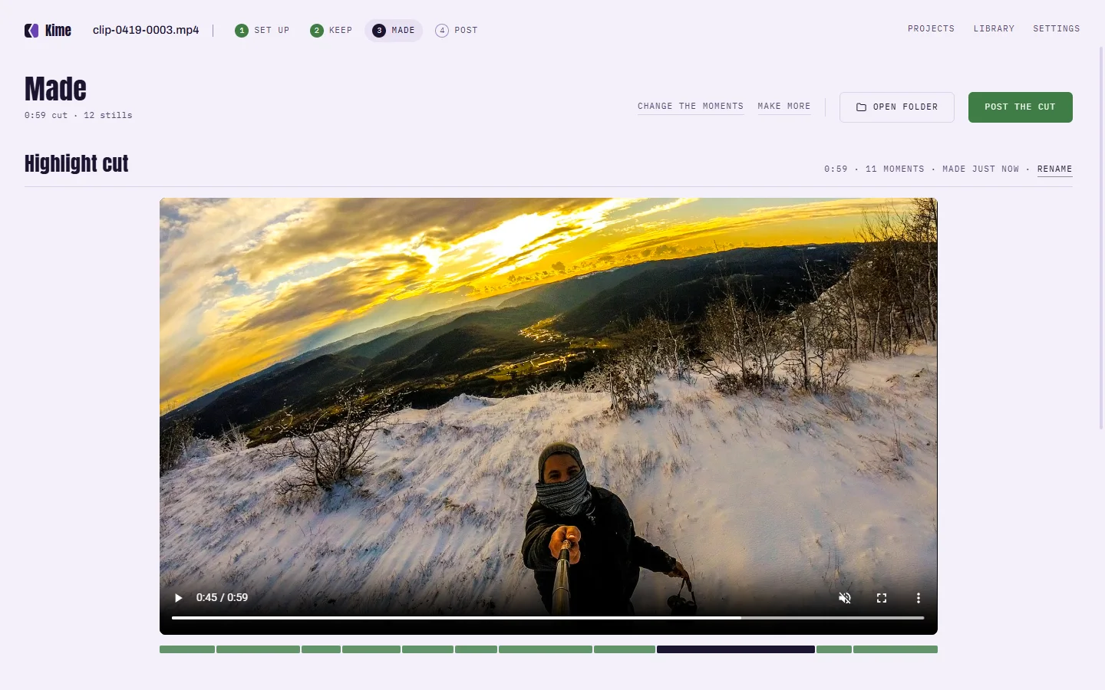
Task: Open Library page
Action: coord(994,29)
